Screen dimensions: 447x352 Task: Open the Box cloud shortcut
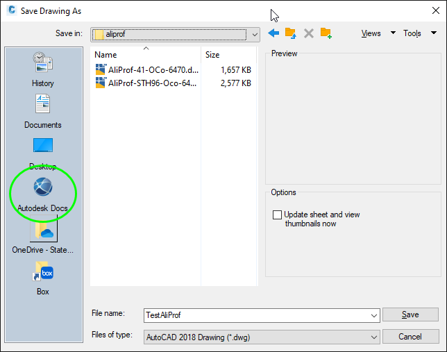click(x=43, y=278)
